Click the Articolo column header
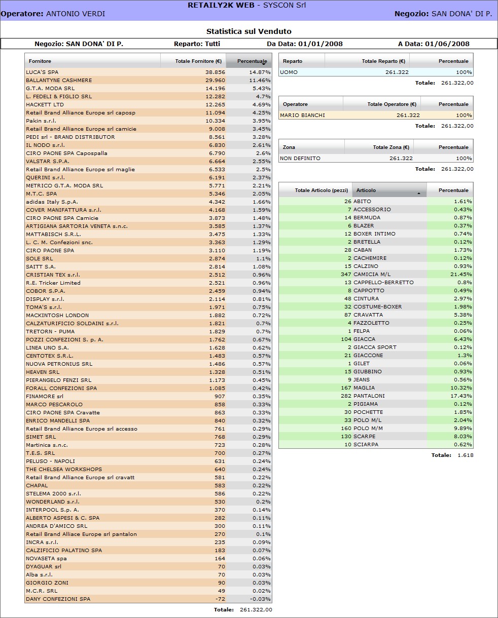Image resolution: width=498 pixels, height=618 pixels. coord(389,190)
